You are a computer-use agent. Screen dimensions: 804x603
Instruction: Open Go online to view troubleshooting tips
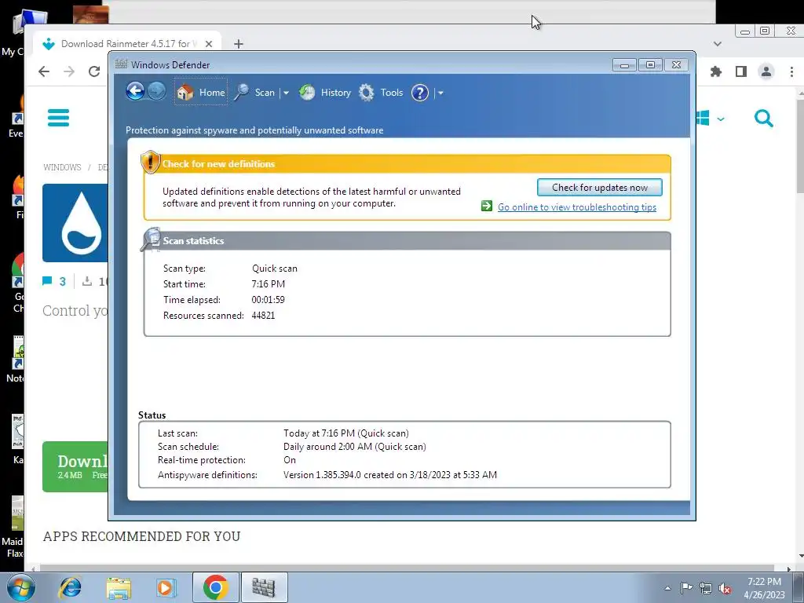[x=577, y=207]
